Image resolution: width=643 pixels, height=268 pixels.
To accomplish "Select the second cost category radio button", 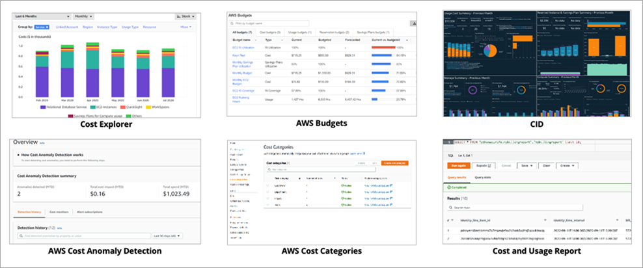I will 267,192.
